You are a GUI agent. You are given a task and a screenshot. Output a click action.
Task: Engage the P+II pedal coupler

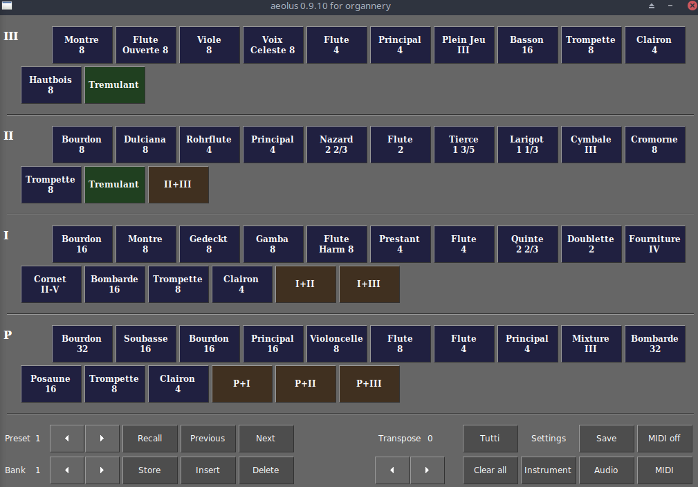coord(306,384)
